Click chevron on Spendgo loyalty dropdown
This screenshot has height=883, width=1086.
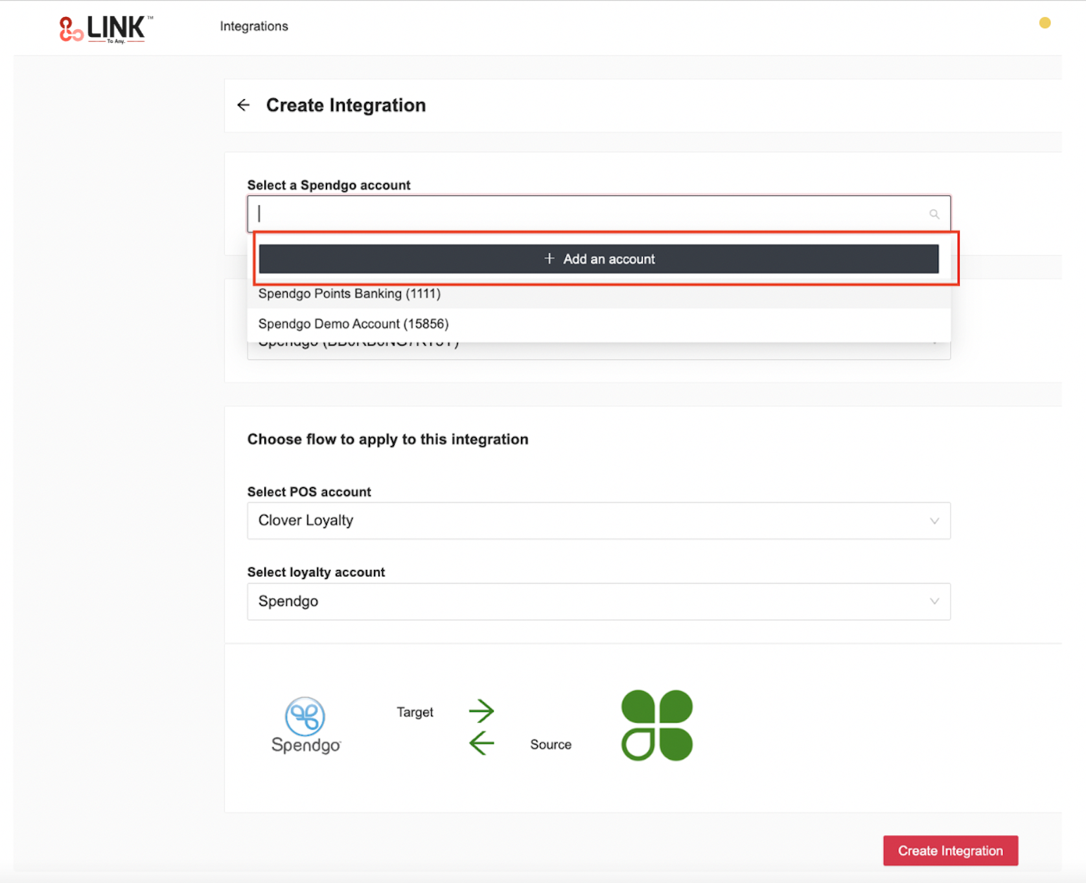pyautogui.click(x=934, y=602)
